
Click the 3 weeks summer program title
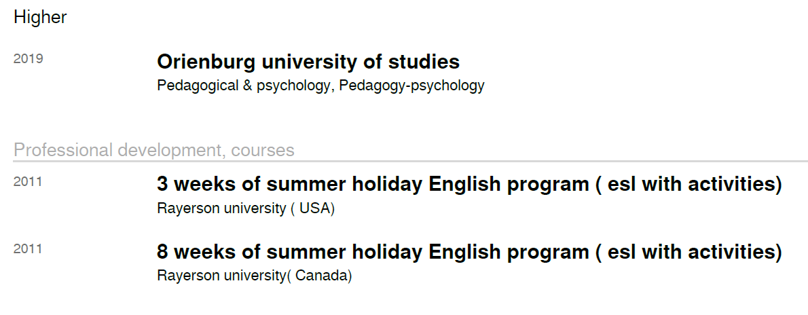469,185
